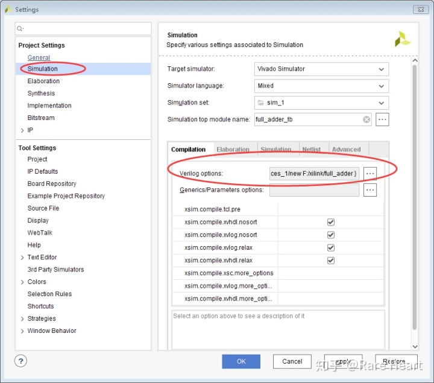Open Source File settings
This screenshot has width=434, height=383.
click(x=43, y=208)
